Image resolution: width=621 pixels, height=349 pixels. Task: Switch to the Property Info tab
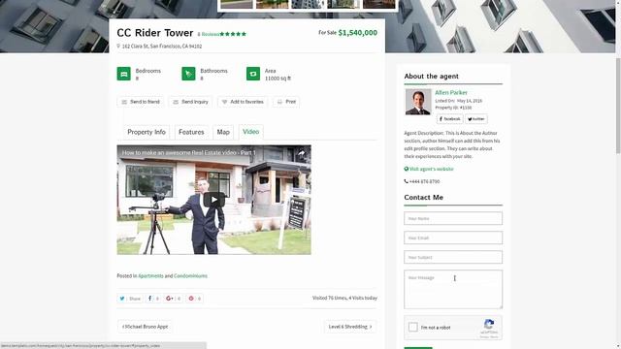pyautogui.click(x=147, y=132)
